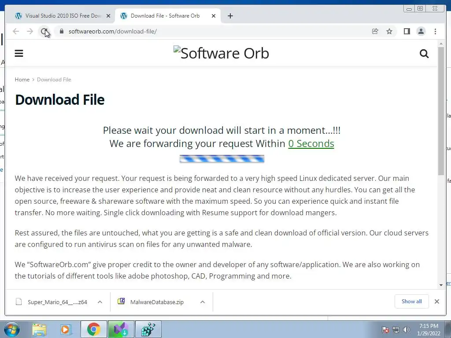The width and height of the screenshot is (451, 338).
Task: Open the volume speaker tray icon
Action: coord(406,330)
